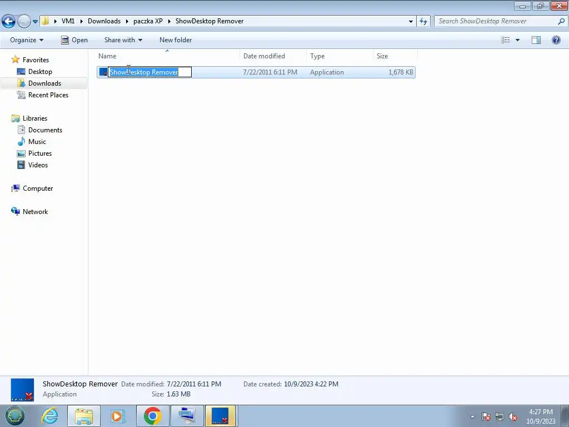
Task: Change your view icon button
Action: click(506, 40)
